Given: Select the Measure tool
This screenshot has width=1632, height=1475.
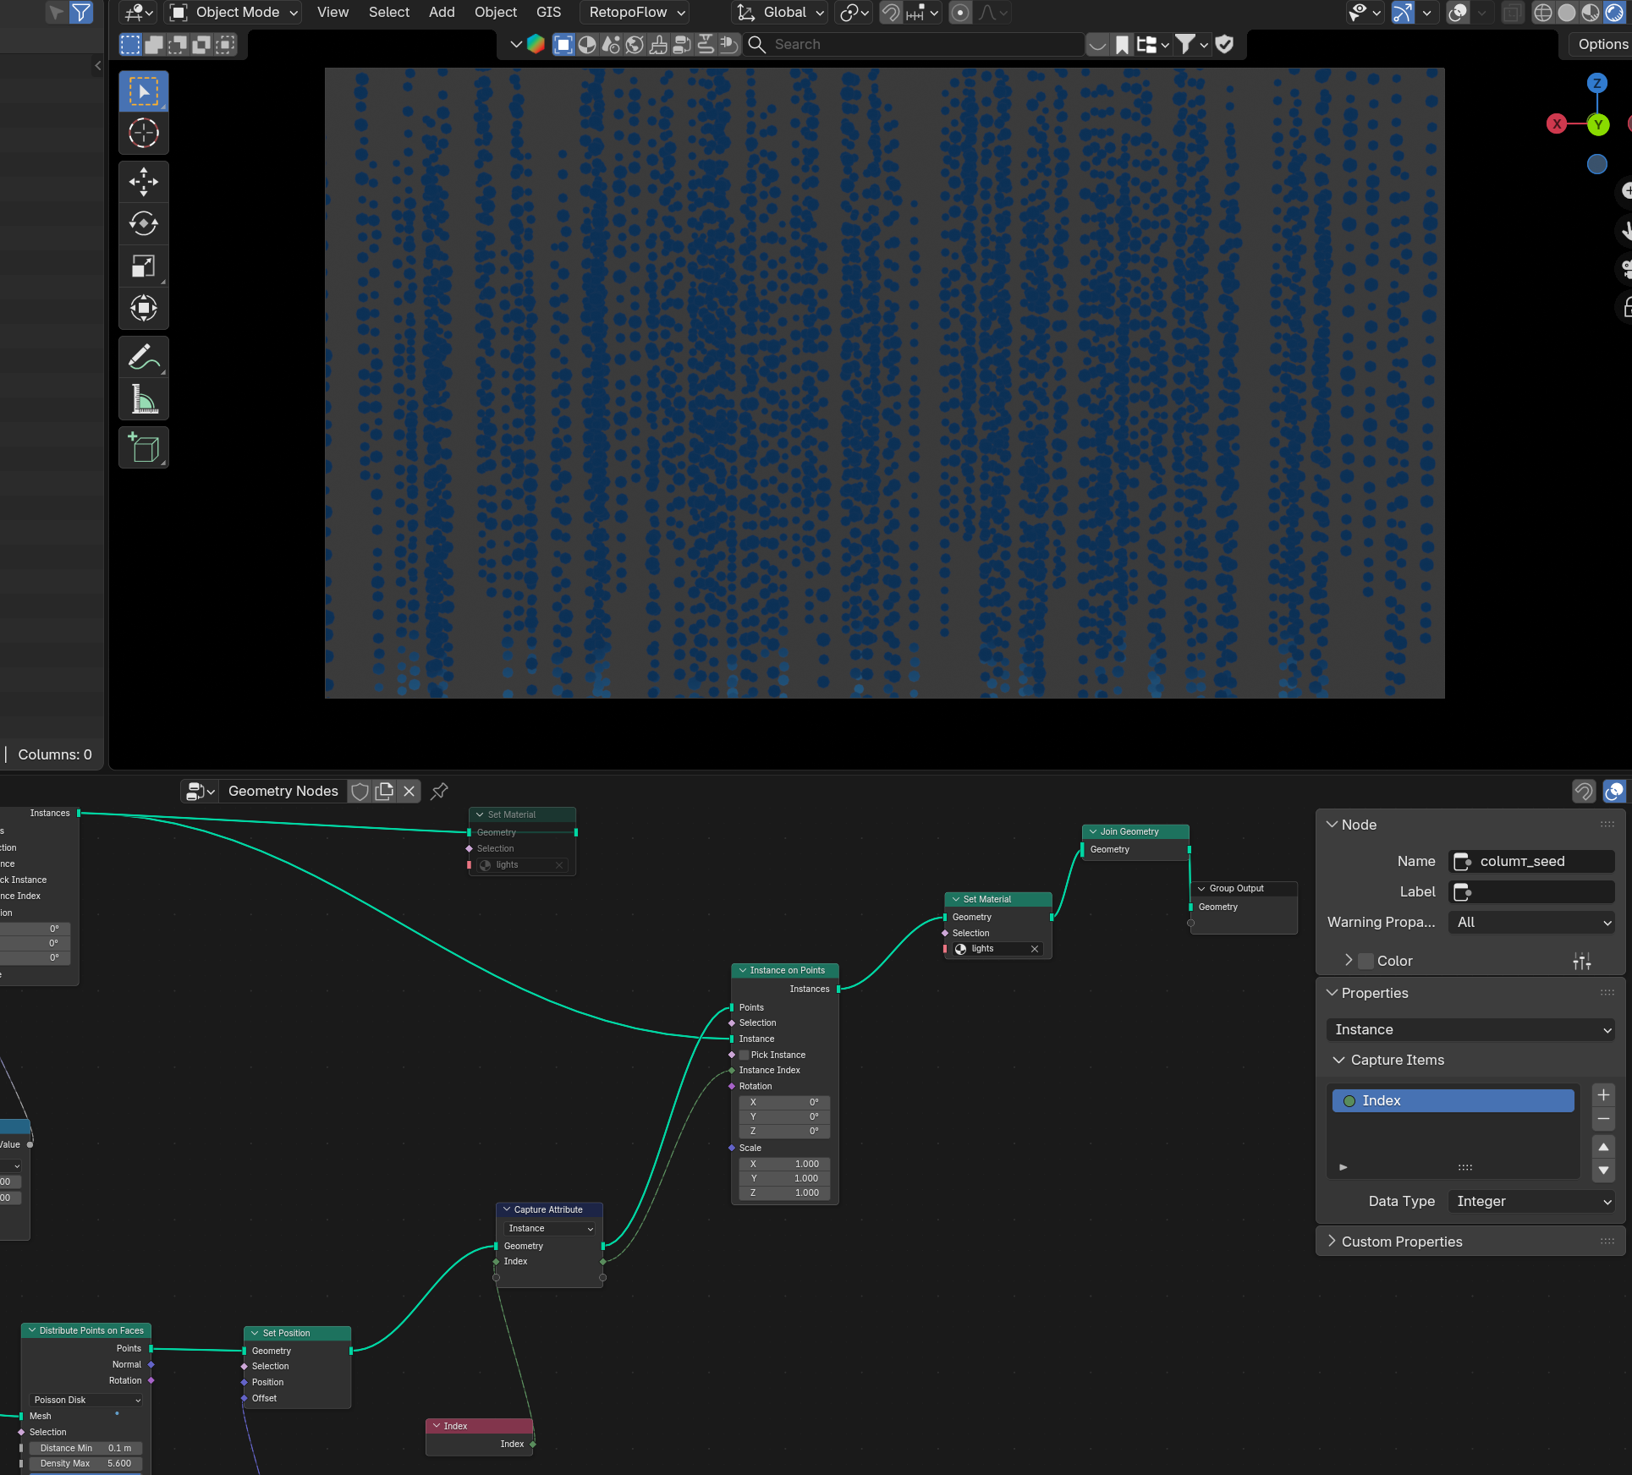Looking at the screenshot, I should point(143,399).
